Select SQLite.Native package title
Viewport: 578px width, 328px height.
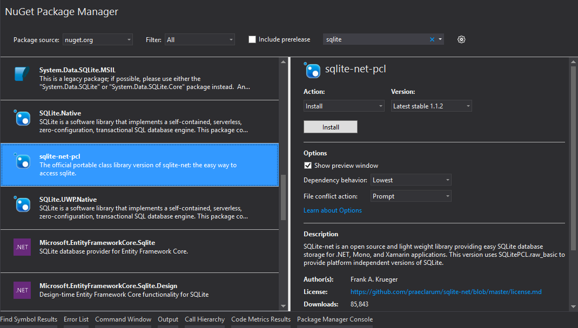coord(60,113)
